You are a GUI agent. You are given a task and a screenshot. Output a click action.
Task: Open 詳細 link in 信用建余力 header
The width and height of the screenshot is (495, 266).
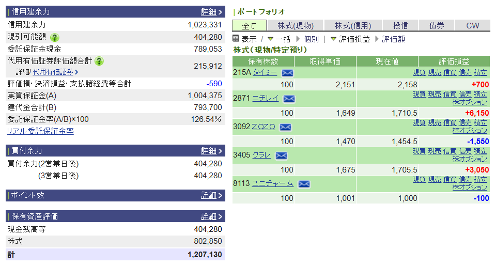pos(211,12)
